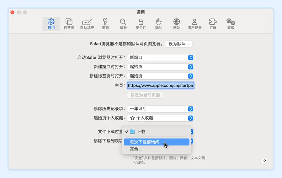Open the 标签页 (Tabs) settings pane
This screenshot has width=282, height=178.
pyautogui.click(x=69, y=24)
